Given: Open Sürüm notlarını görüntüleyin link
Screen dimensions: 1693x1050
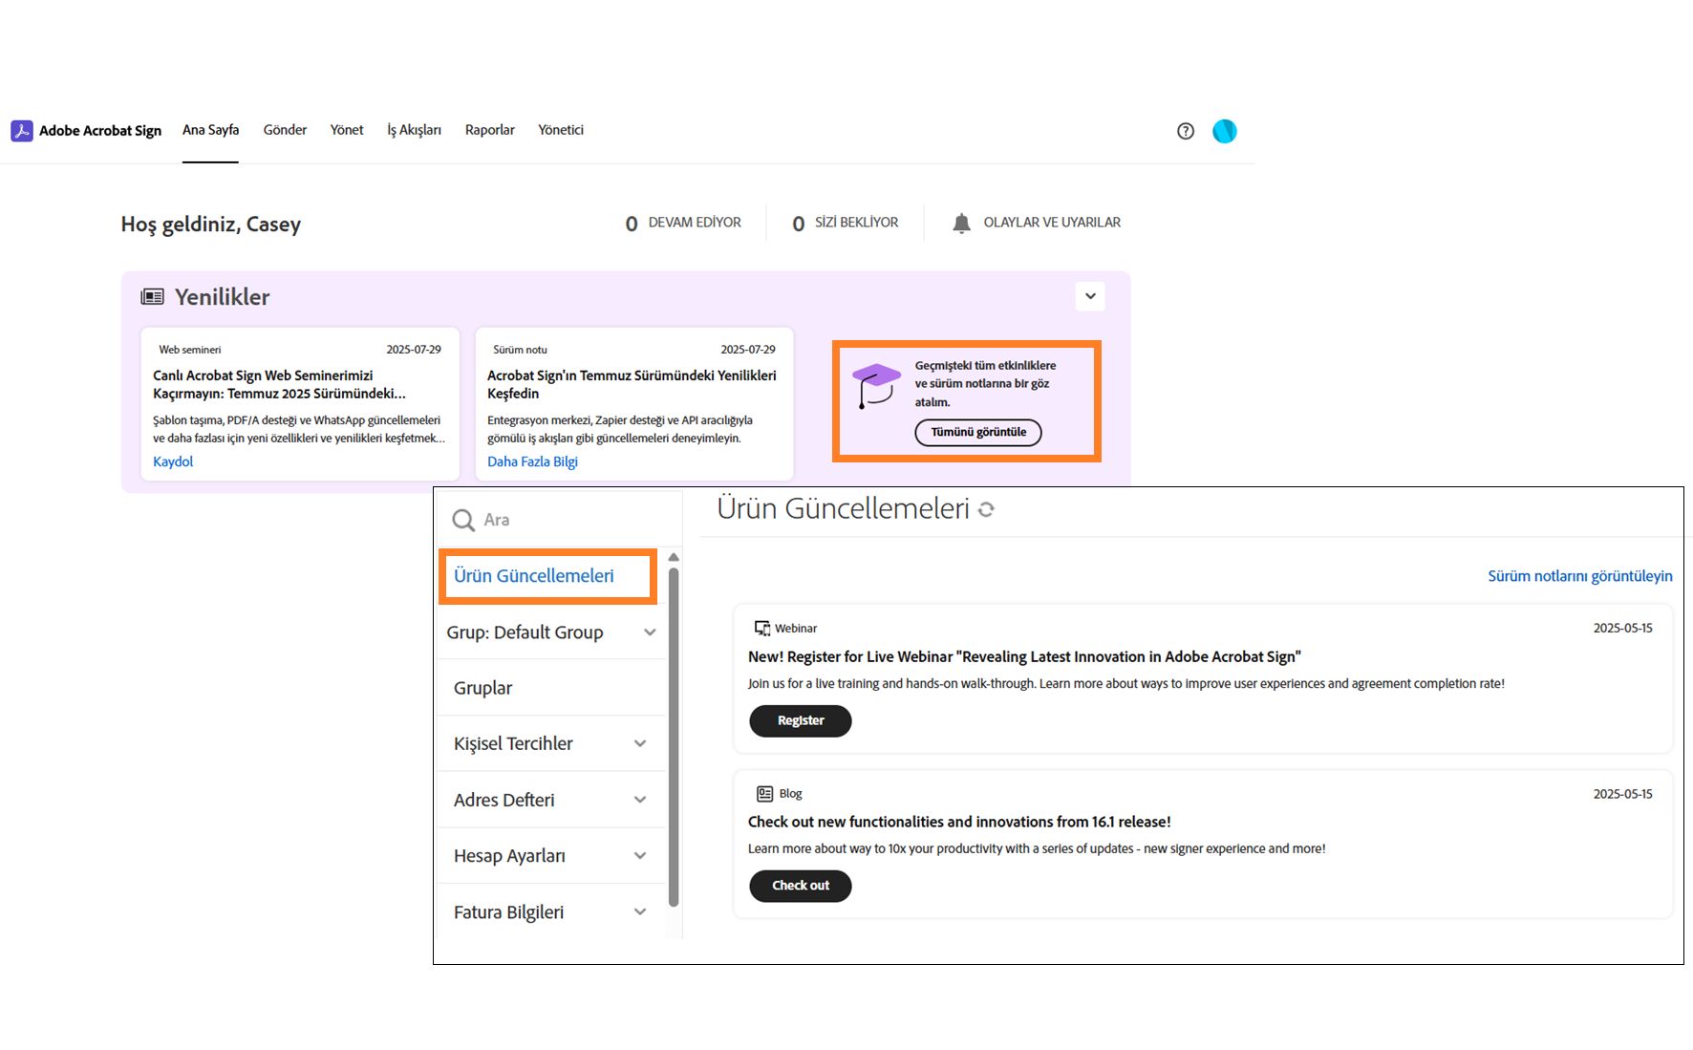Looking at the screenshot, I should click(1580, 576).
